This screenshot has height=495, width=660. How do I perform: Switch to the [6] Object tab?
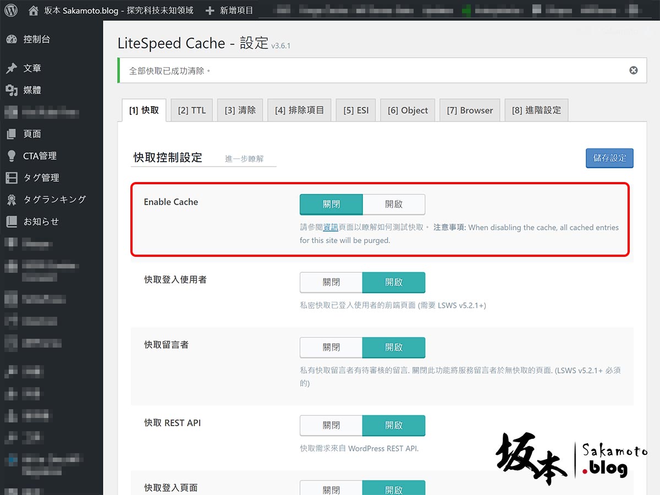pyautogui.click(x=408, y=110)
